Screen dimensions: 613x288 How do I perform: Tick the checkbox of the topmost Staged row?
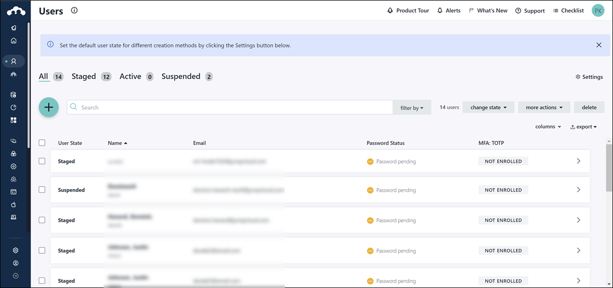pos(42,161)
